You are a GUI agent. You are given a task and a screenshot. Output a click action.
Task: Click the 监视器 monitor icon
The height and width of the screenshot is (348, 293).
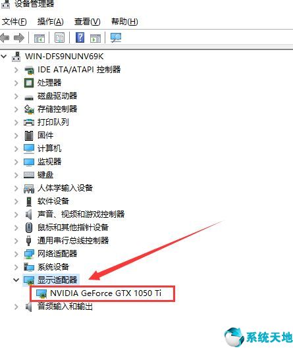29,162
